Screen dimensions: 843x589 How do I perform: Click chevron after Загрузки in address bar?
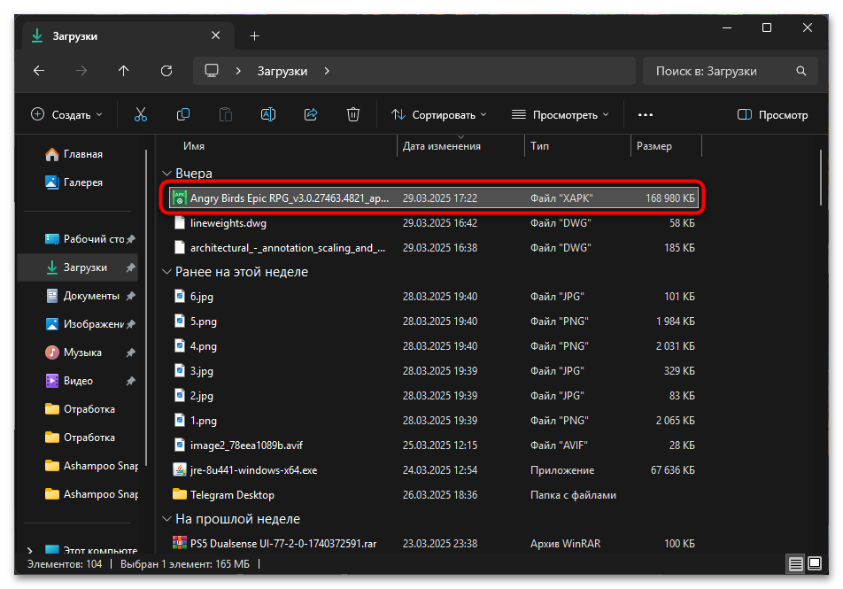coord(327,71)
